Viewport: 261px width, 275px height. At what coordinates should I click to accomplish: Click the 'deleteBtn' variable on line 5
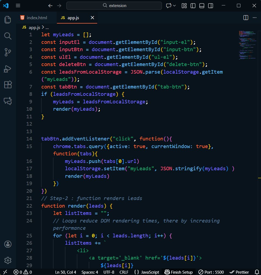[72, 64]
